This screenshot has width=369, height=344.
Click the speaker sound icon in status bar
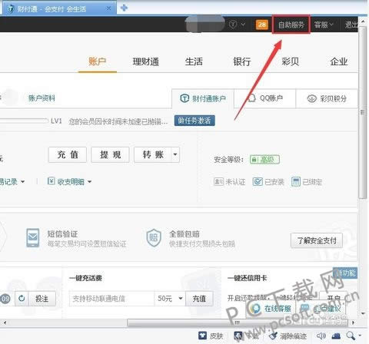click(321, 336)
